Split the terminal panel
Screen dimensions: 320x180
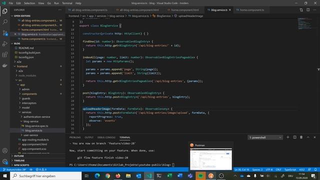(294, 137)
